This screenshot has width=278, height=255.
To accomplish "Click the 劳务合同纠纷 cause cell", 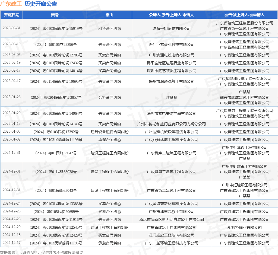I will click(110, 97).
